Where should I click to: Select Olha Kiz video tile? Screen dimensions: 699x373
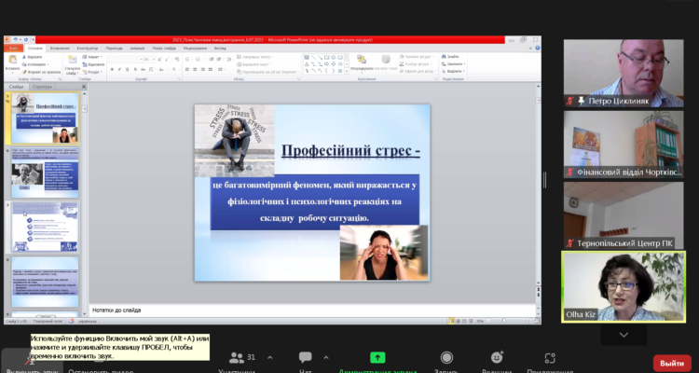click(624, 287)
